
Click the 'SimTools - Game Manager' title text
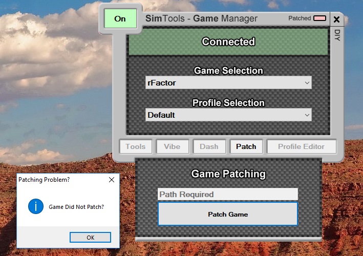point(201,18)
